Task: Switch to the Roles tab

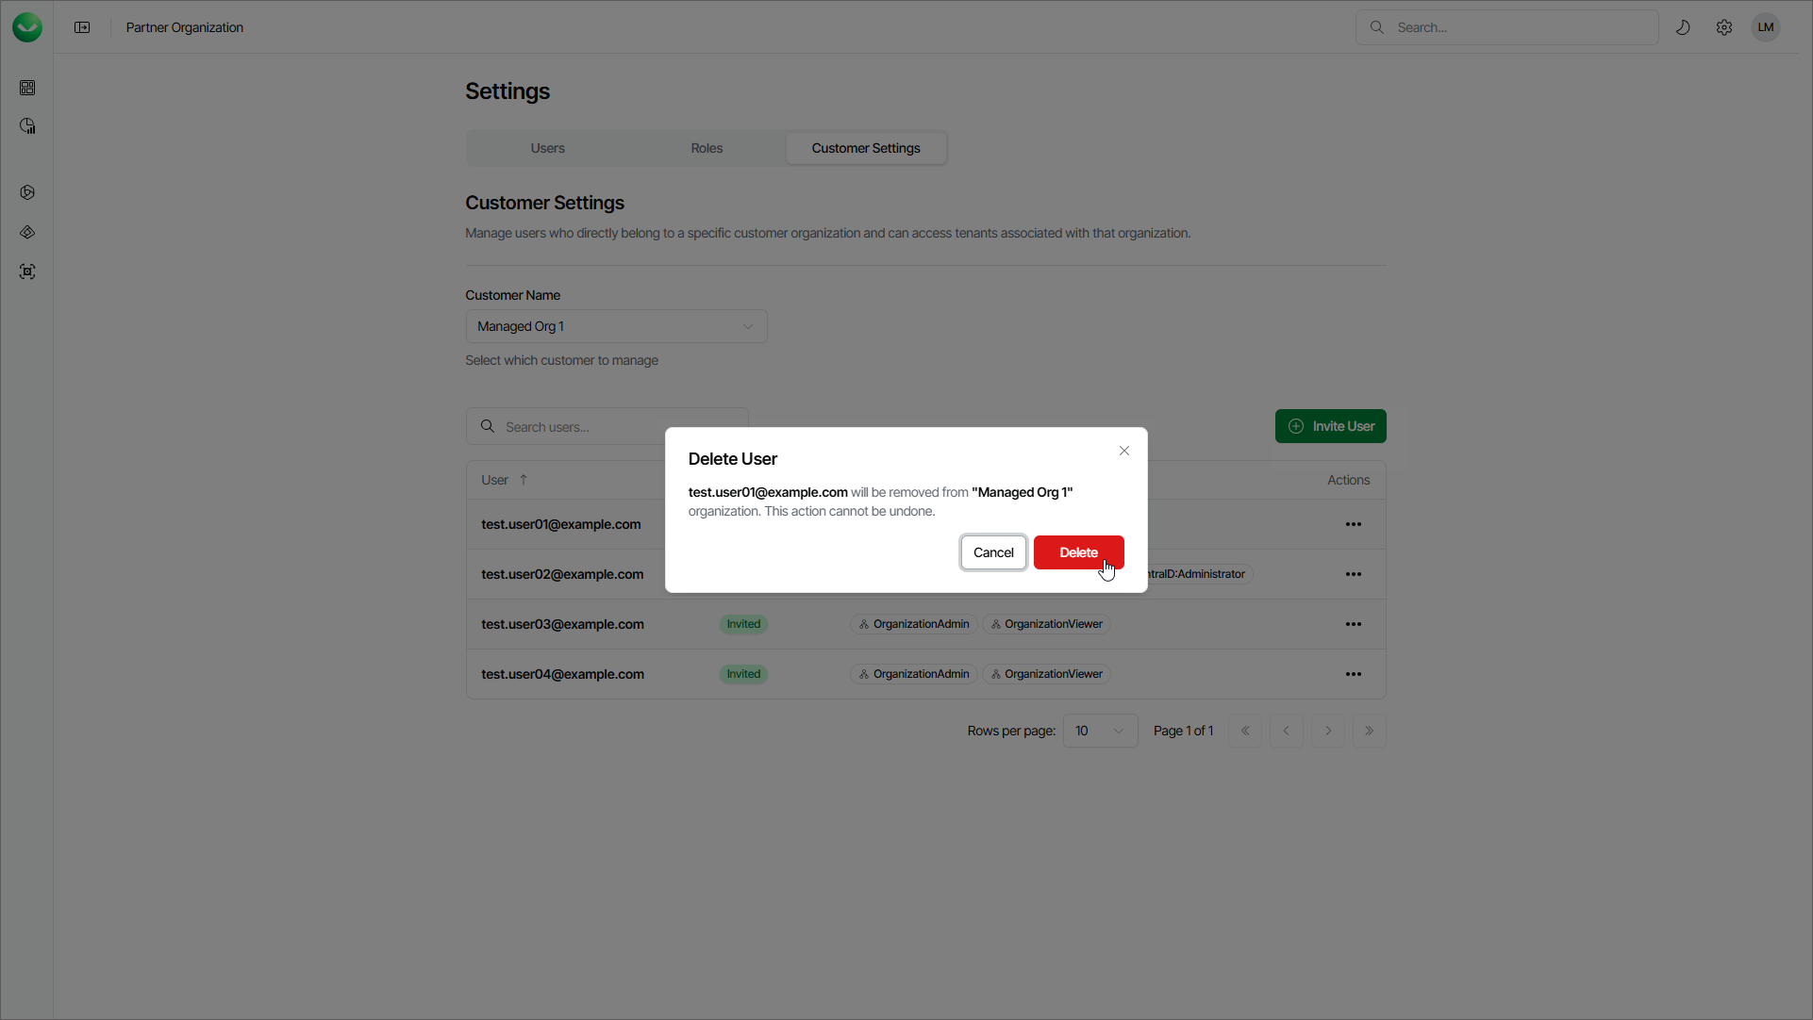Action: coord(707,148)
